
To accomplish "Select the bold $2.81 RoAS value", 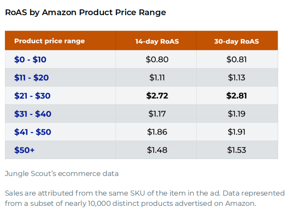I will tap(236, 95).
